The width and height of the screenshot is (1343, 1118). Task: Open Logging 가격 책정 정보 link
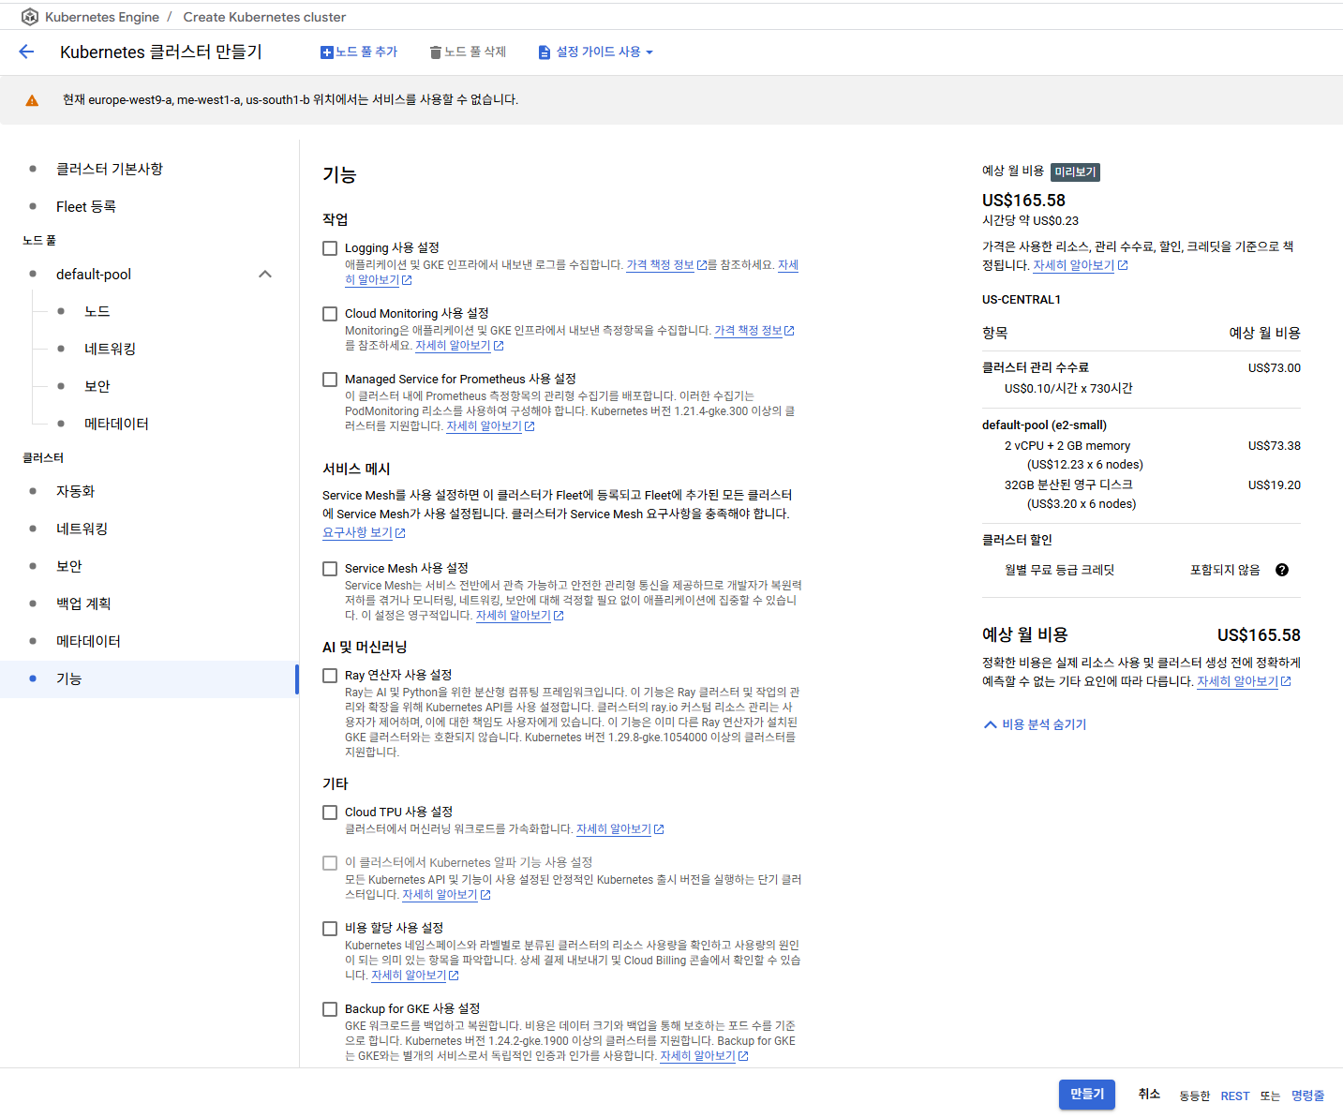coord(660,265)
